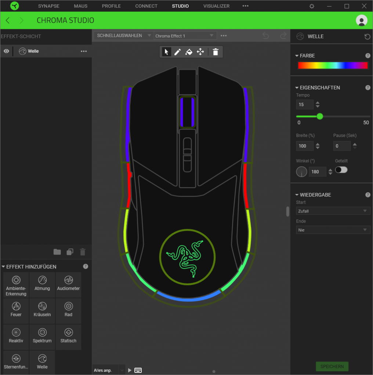Select the pen drawing tool
This screenshot has width=373, height=375.
[177, 52]
